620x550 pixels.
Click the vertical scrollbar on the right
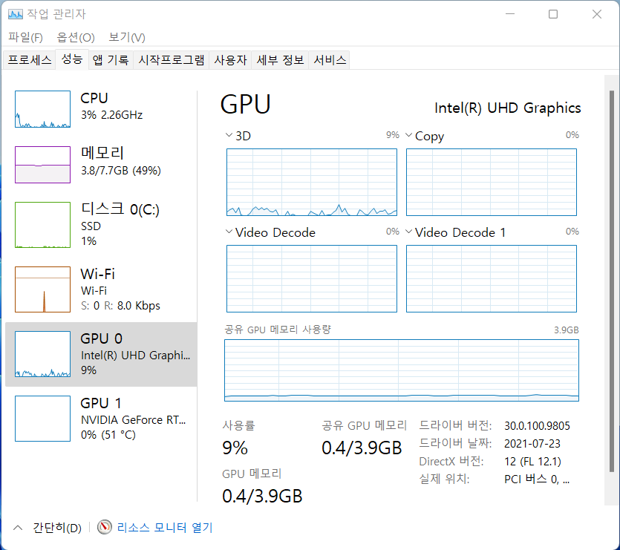(x=611, y=275)
